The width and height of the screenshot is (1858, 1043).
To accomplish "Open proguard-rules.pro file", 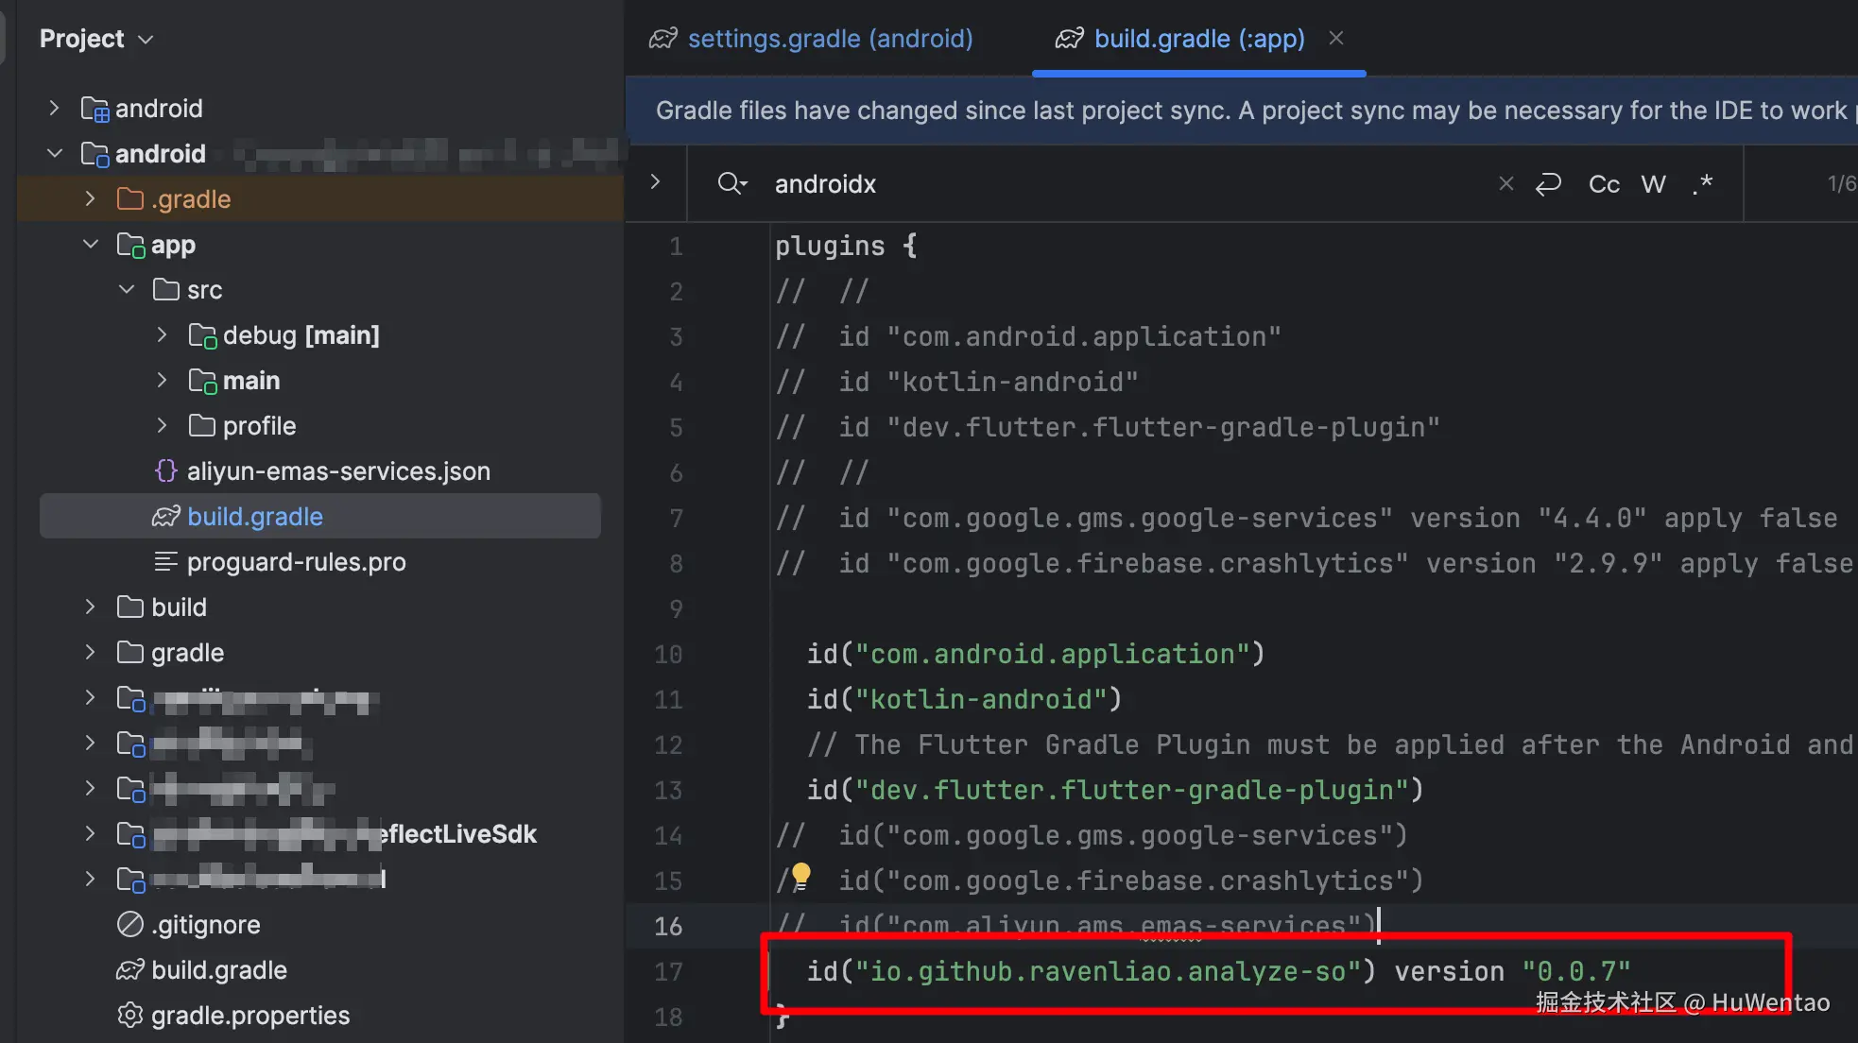I will point(296,561).
